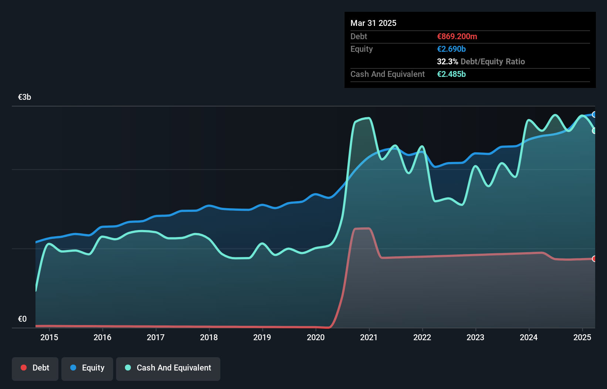
Task: Click the Cash And Equivalent tooltip label
Action: pos(387,74)
